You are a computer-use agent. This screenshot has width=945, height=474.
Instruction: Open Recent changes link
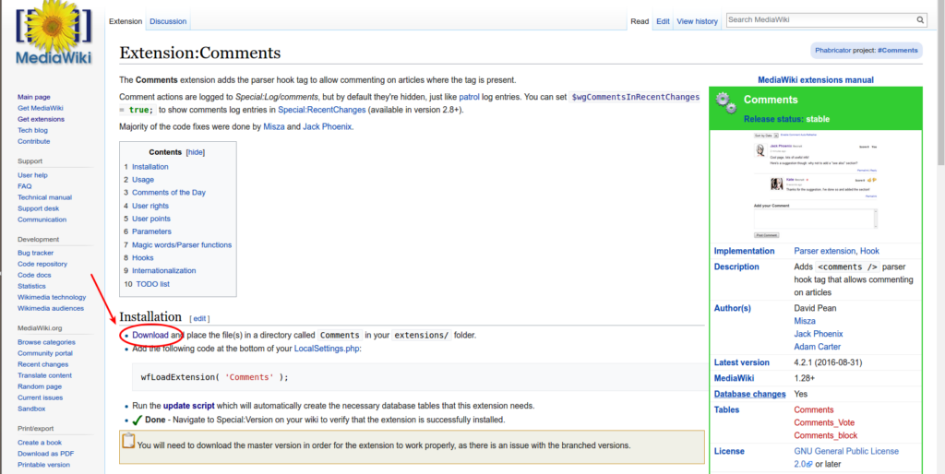[42, 364]
